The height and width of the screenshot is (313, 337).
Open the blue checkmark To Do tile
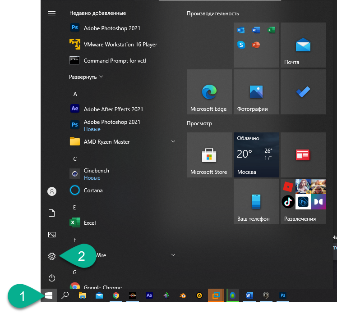tap(303, 92)
